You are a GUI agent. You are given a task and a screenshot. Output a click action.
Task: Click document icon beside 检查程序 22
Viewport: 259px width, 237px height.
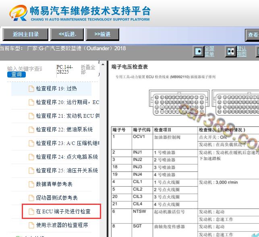click(31, 130)
